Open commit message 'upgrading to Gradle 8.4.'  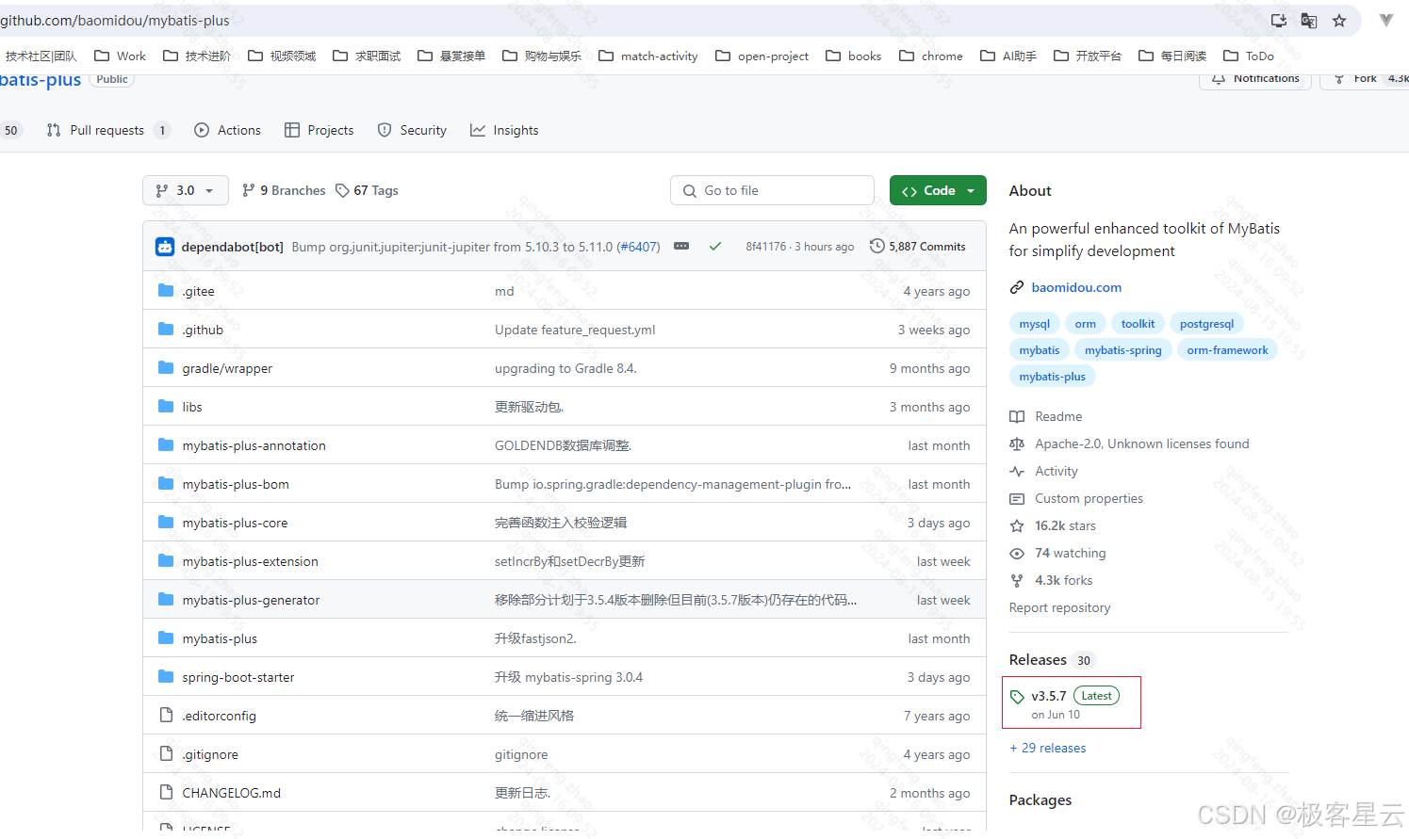[565, 369]
